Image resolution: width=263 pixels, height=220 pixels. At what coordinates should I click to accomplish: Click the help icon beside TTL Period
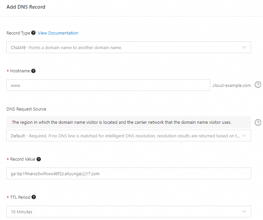click(x=33, y=197)
